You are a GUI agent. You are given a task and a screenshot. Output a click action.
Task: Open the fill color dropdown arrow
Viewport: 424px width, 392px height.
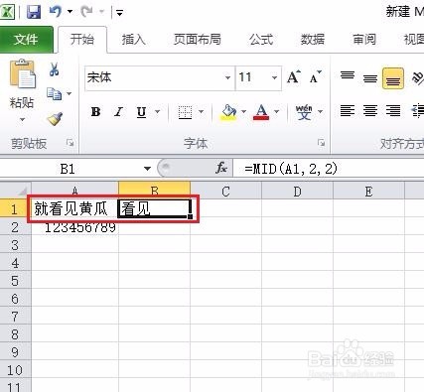pyautogui.click(x=244, y=112)
